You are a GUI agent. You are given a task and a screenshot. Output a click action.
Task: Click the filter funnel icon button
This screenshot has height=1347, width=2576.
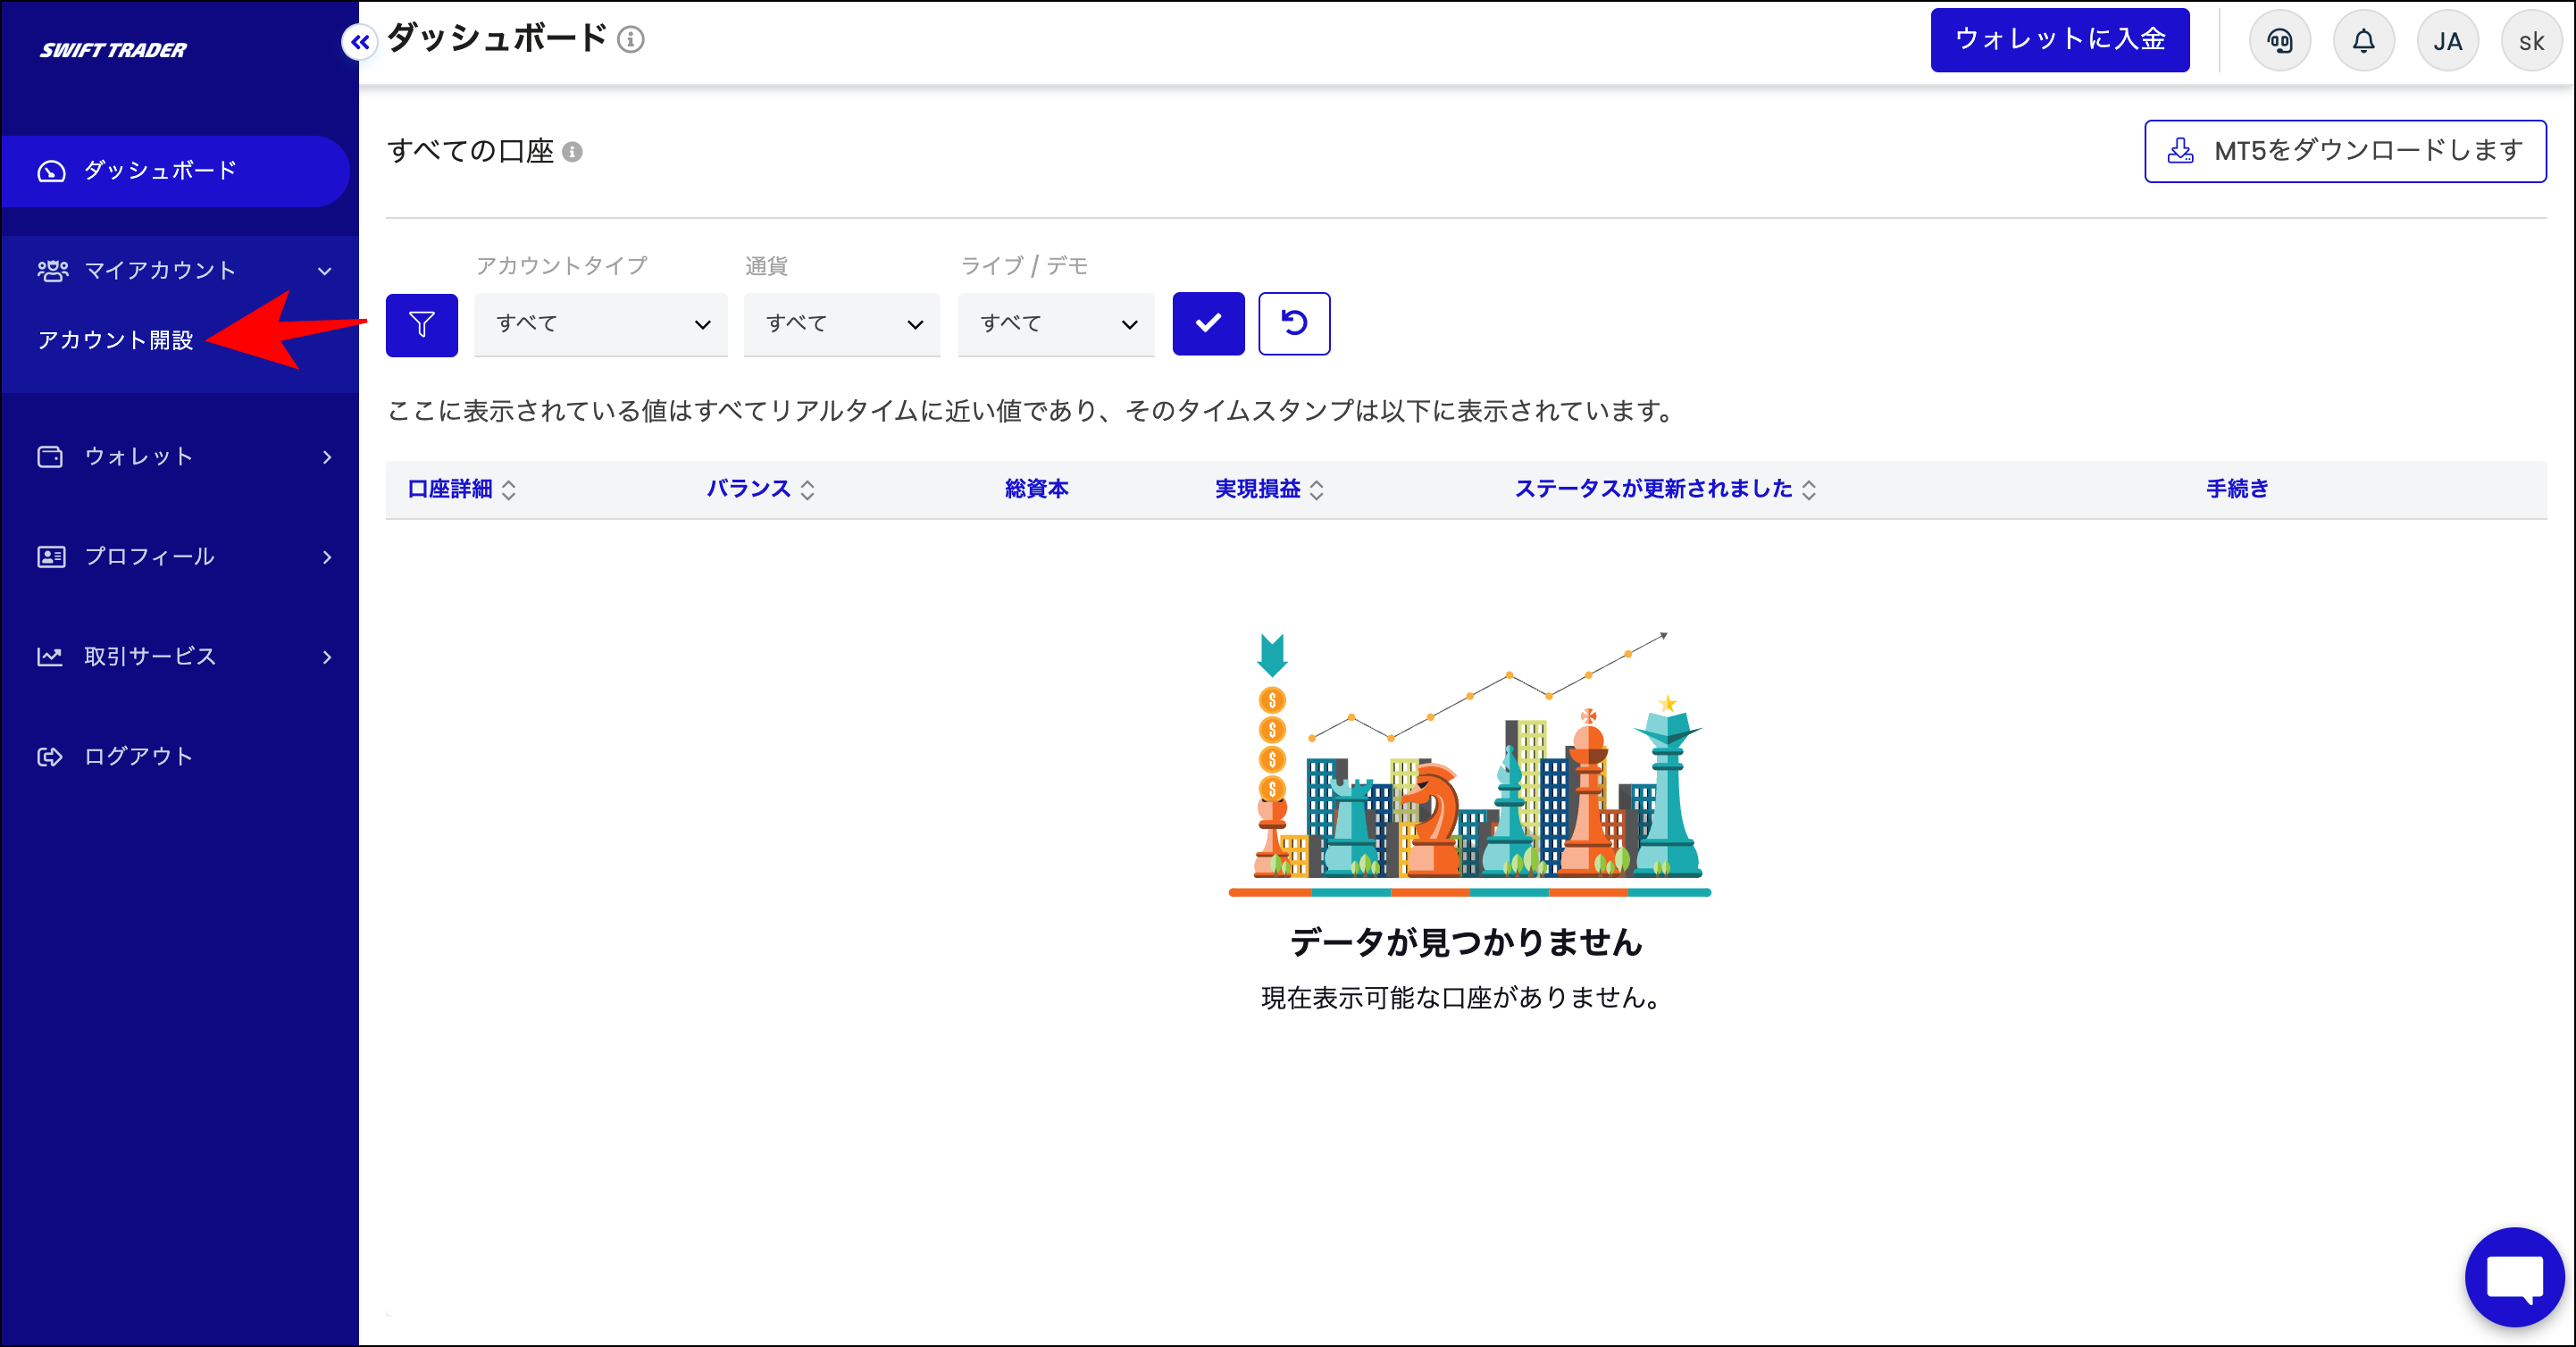click(x=421, y=324)
